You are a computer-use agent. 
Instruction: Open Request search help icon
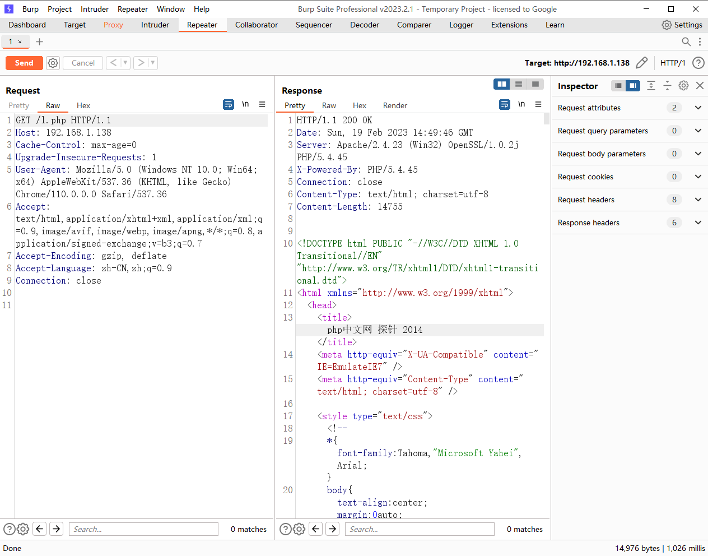pos(10,529)
